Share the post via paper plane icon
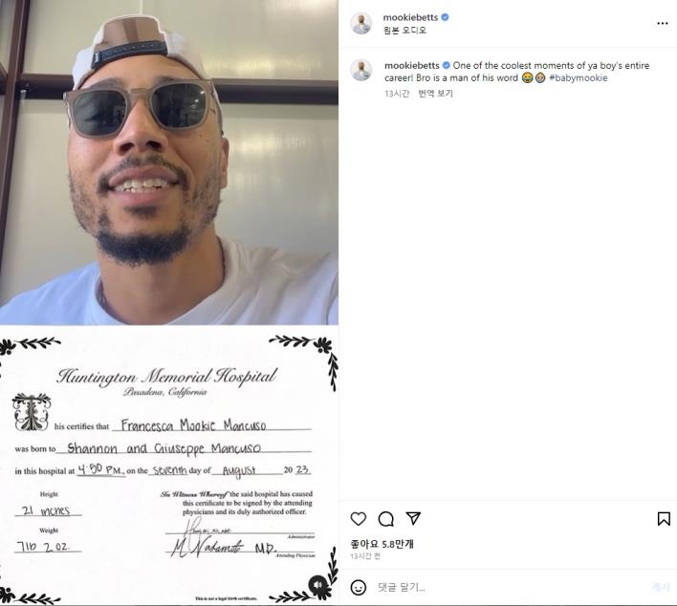Image resolution: width=677 pixels, height=606 pixels. [x=413, y=518]
